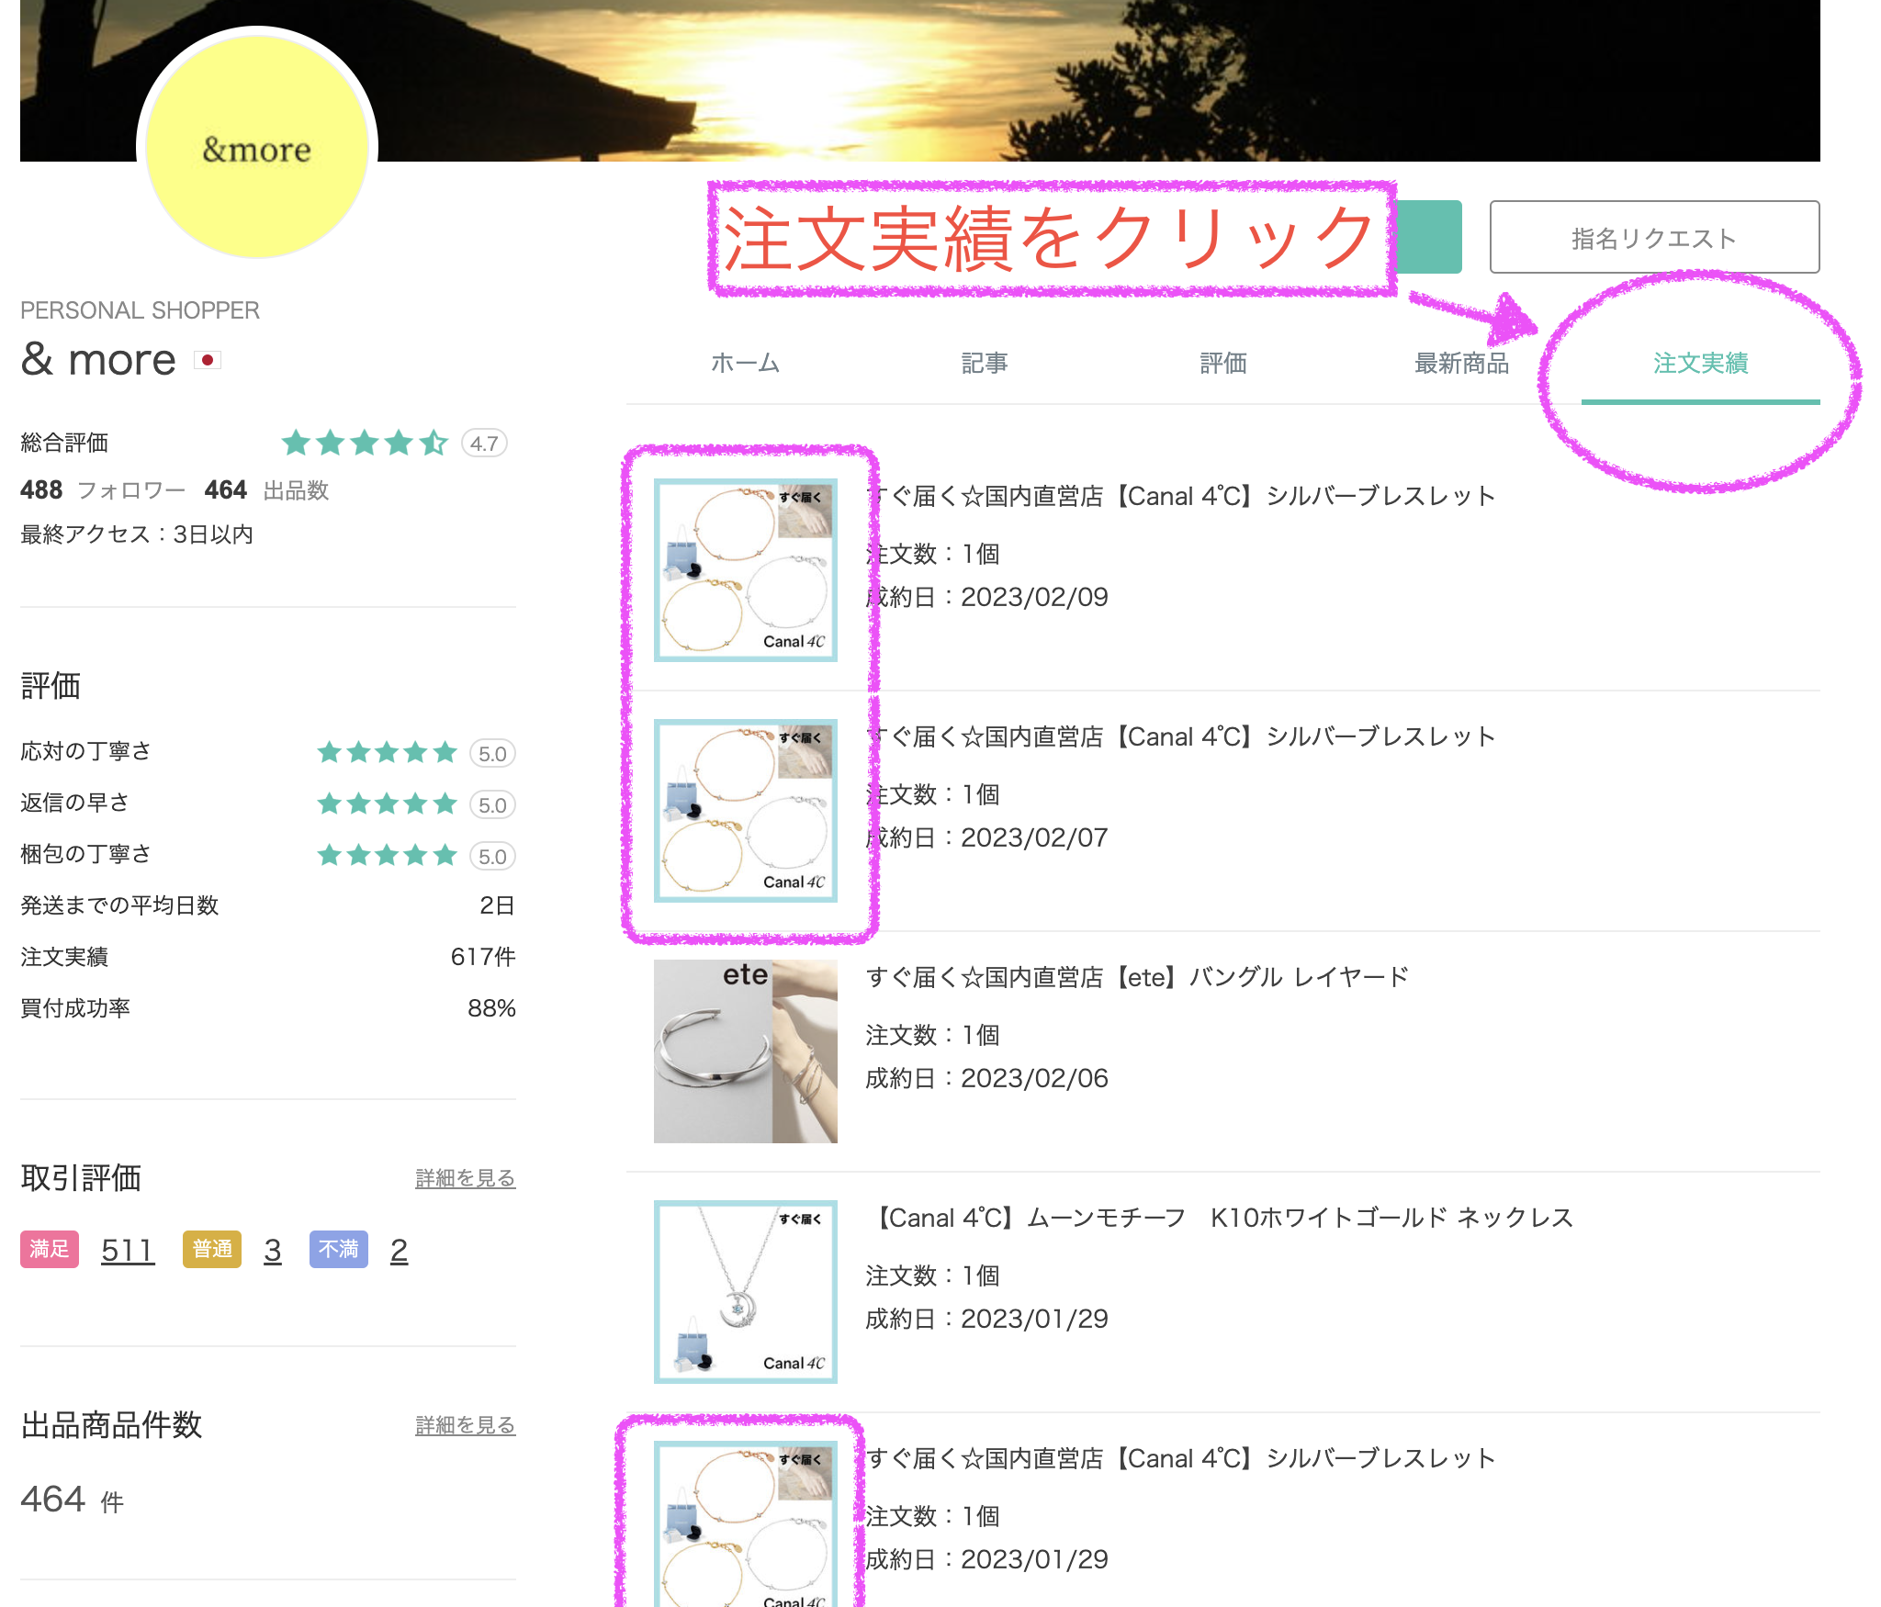Open シルバーブレスレット title dated 2023/02/07
The width and height of the screenshot is (1881, 1607).
pos(1181,736)
